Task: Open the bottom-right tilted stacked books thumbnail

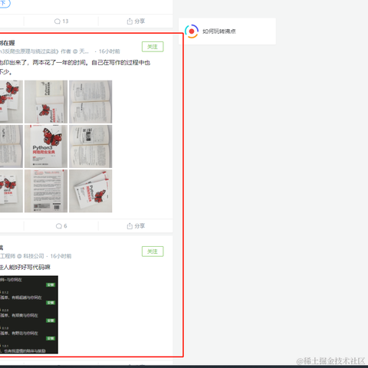Action: pos(90,191)
